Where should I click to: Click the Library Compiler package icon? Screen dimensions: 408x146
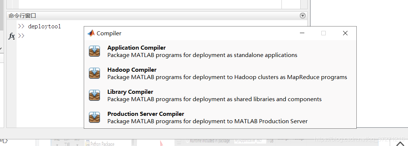coord(94,95)
